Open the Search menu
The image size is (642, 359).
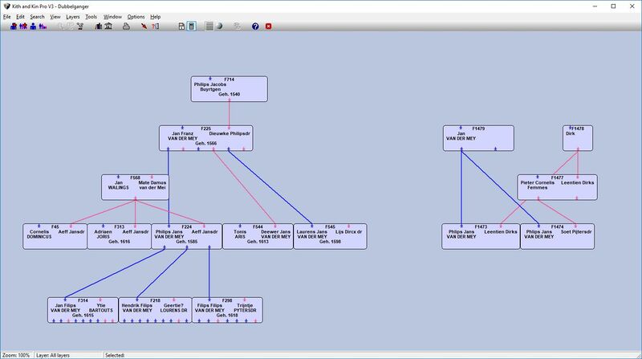pos(37,16)
